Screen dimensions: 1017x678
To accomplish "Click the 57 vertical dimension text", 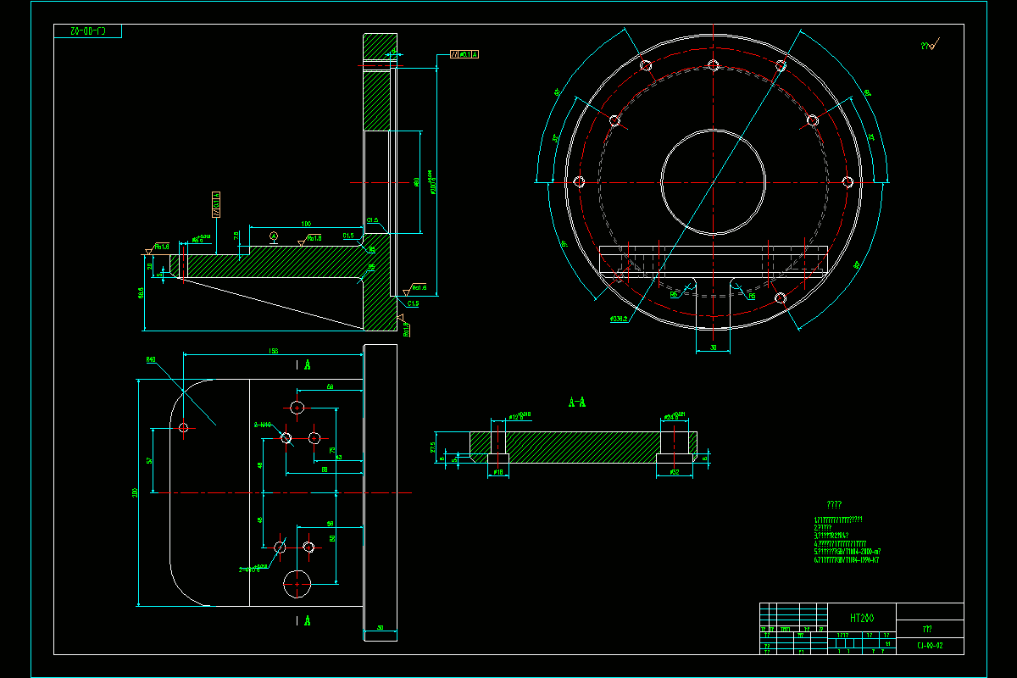I will tap(149, 460).
